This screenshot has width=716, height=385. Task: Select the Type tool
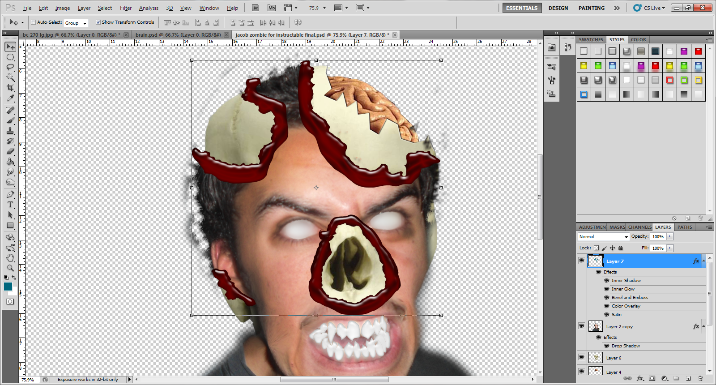pos(10,205)
